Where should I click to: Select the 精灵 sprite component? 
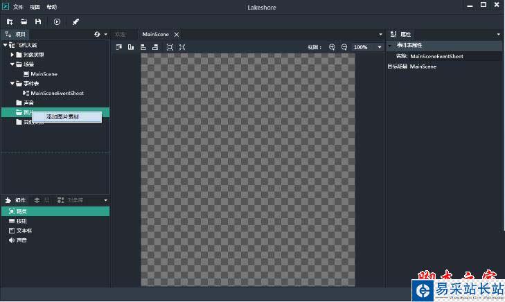tap(55, 211)
